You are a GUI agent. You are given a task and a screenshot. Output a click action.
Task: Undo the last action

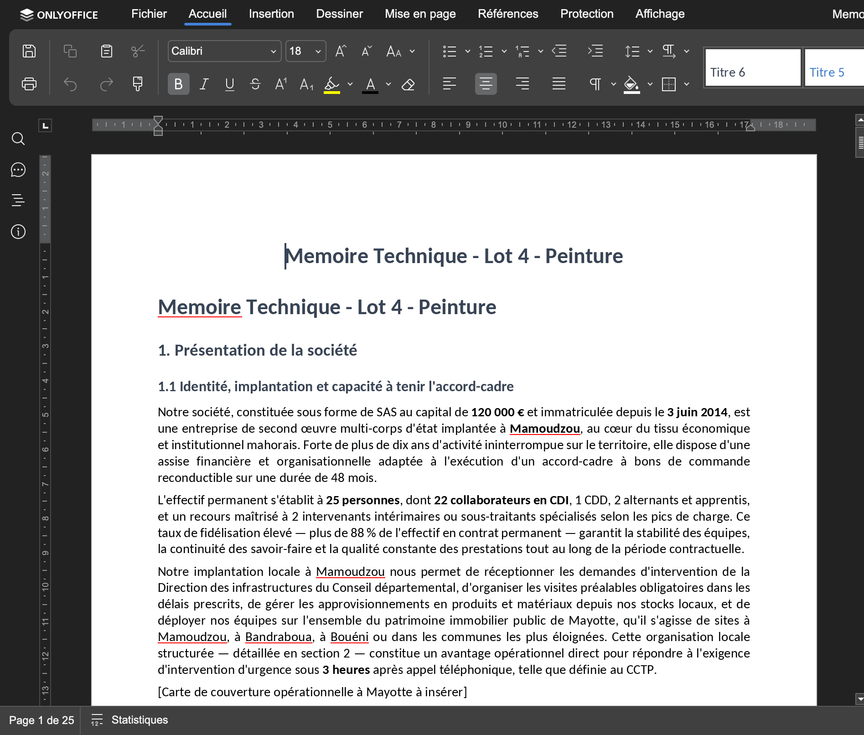(70, 84)
